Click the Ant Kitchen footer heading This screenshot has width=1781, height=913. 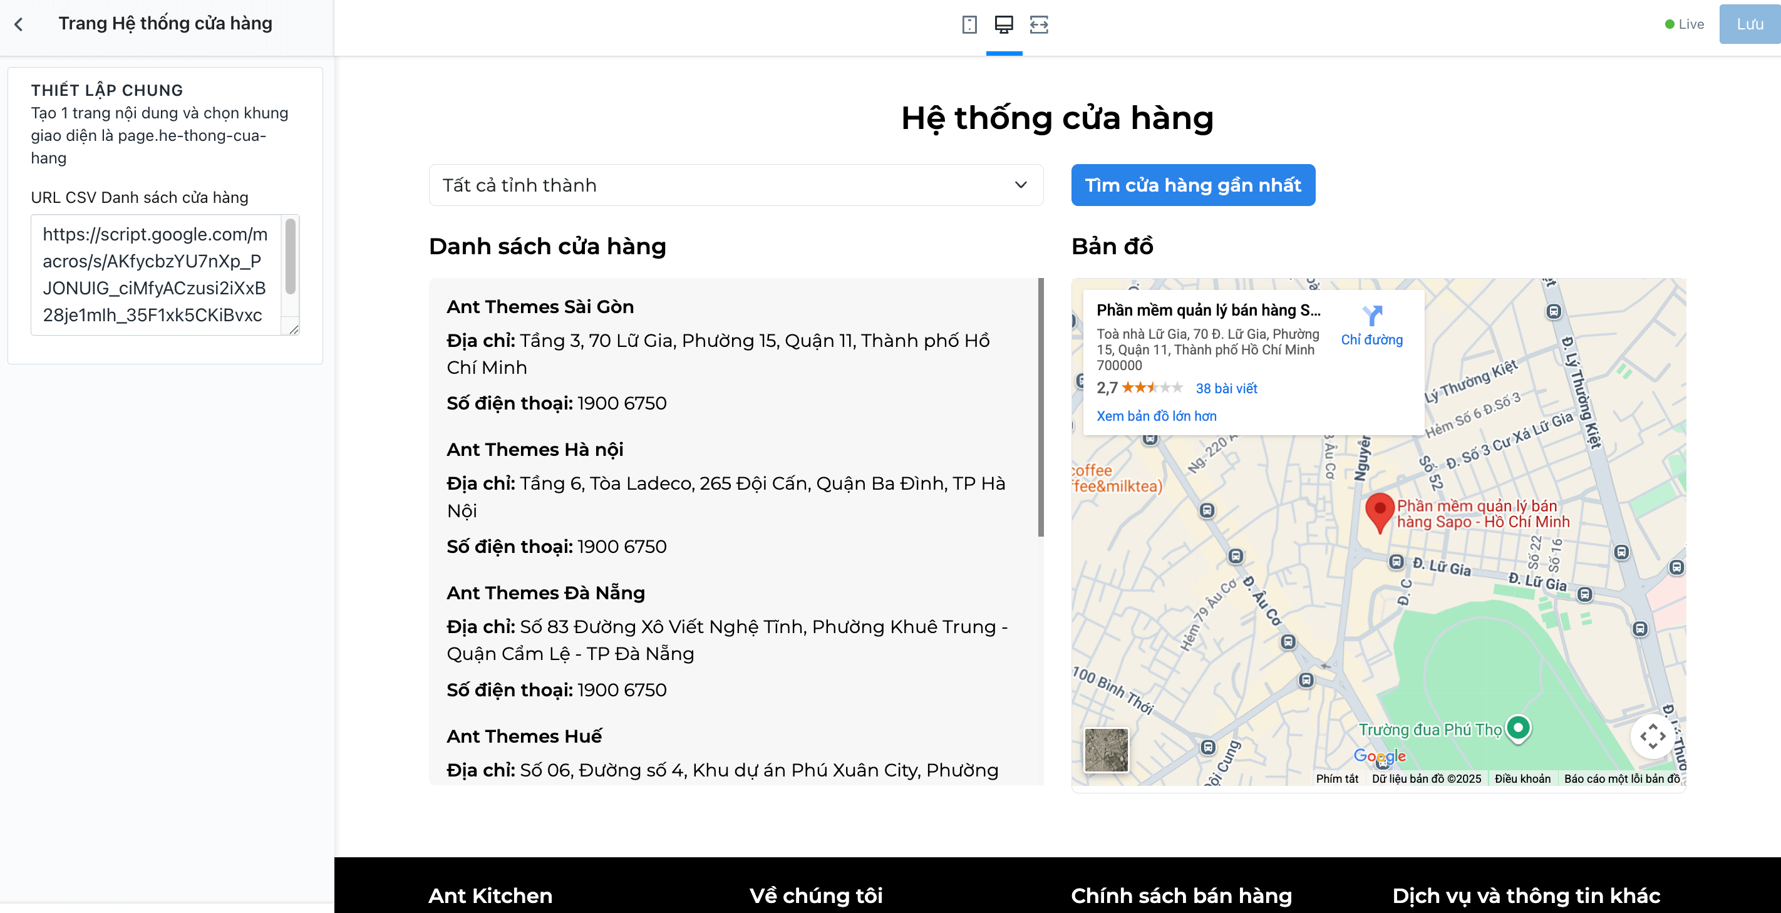coord(490,895)
